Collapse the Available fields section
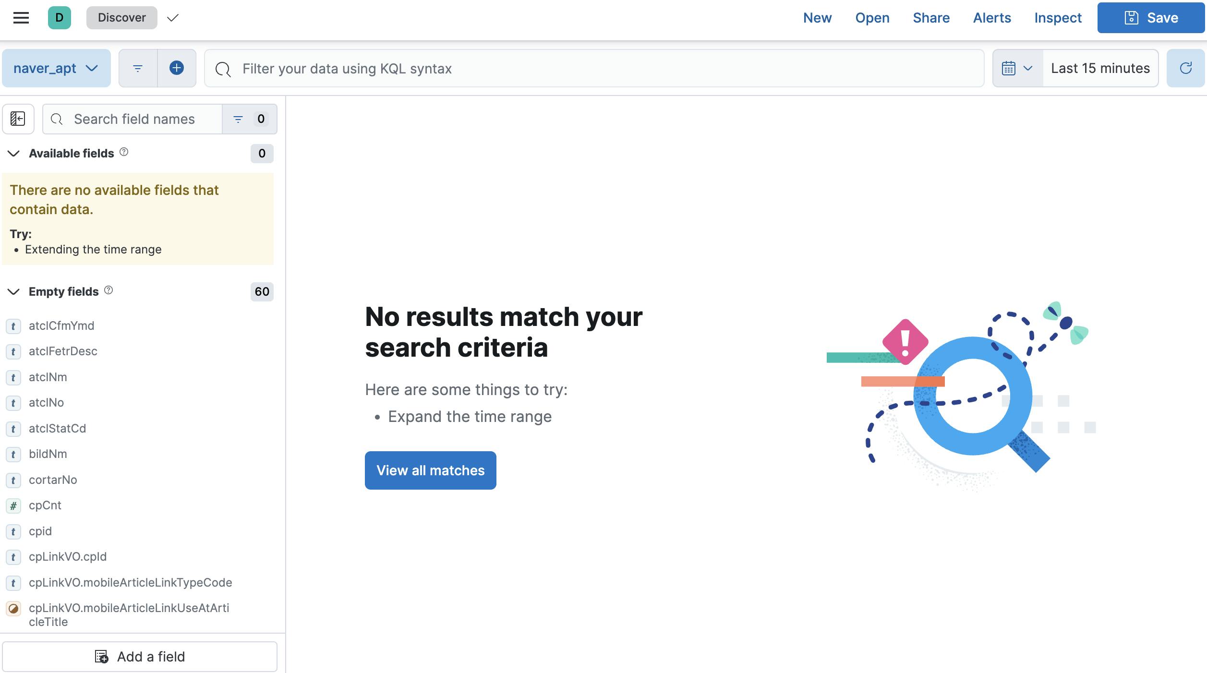Image resolution: width=1207 pixels, height=673 pixels. (x=14, y=154)
